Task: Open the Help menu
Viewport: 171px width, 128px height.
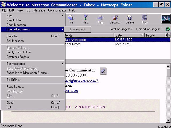Action: 72,10
